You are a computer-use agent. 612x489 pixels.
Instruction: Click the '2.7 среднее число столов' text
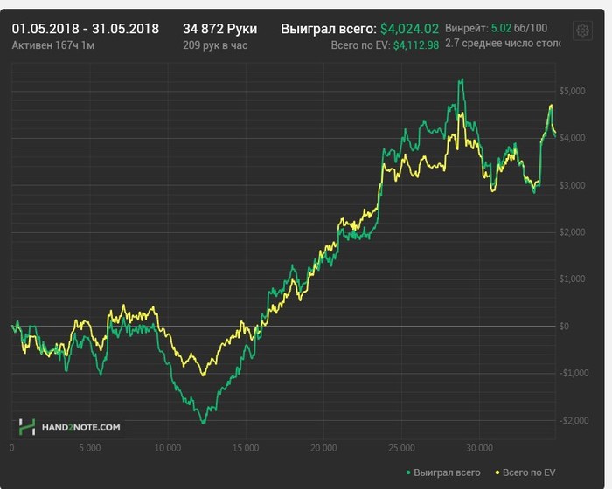pyautogui.click(x=503, y=43)
